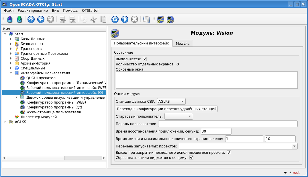Launch the second QTCfg module toolbar icon

pos(170,20)
